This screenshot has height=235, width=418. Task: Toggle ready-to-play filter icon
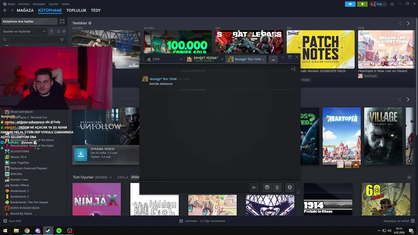[64, 31]
